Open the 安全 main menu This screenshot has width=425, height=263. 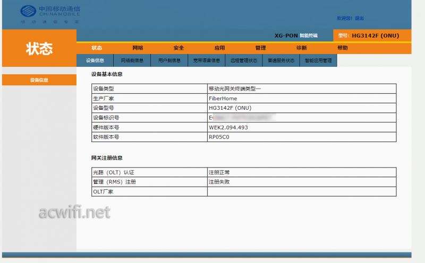178,48
